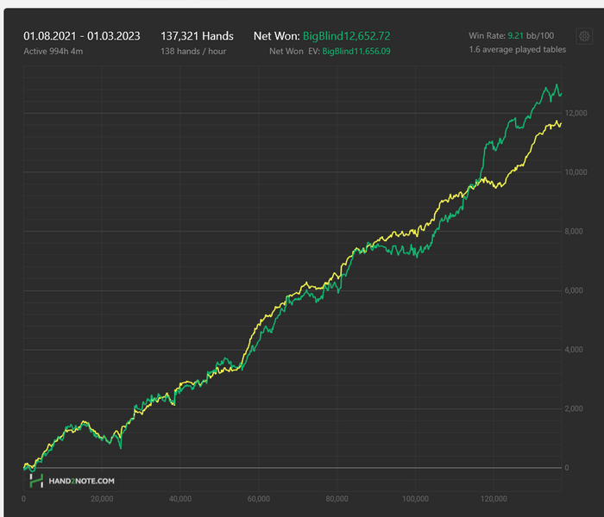Click the 80,000 x-axis label
Viewport: 604px width, 517px height.
coord(337,499)
